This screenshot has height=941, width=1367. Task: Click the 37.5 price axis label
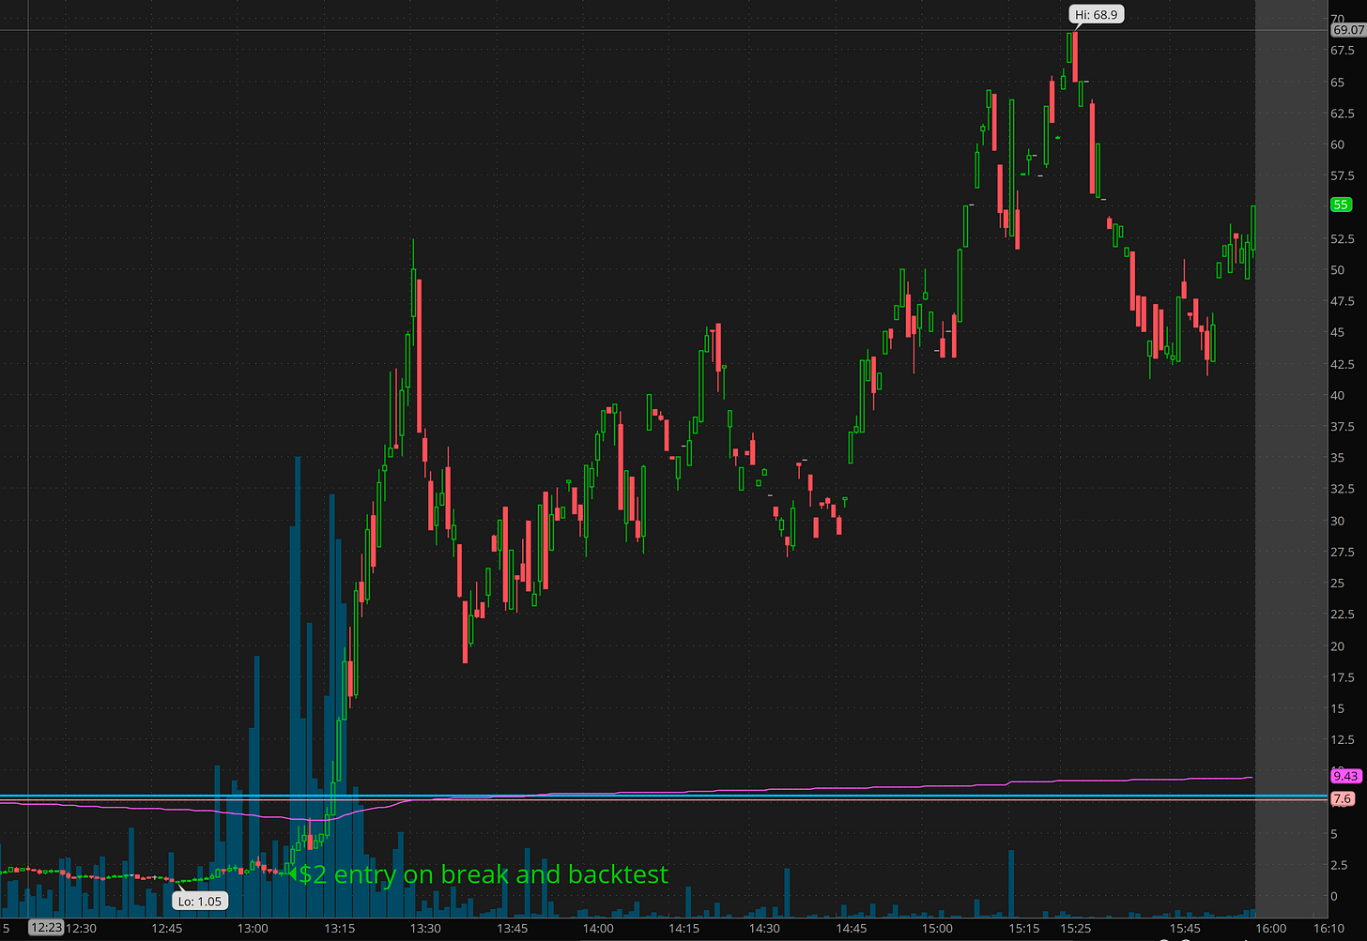pos(1343,427)
